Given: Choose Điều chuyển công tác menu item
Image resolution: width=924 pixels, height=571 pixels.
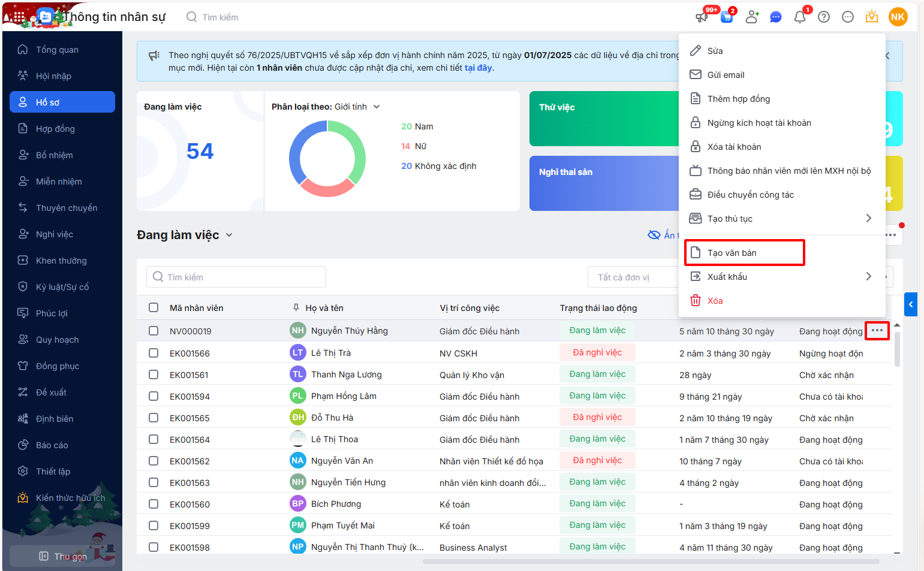Looking at the screenshot, I should (750, 195).
